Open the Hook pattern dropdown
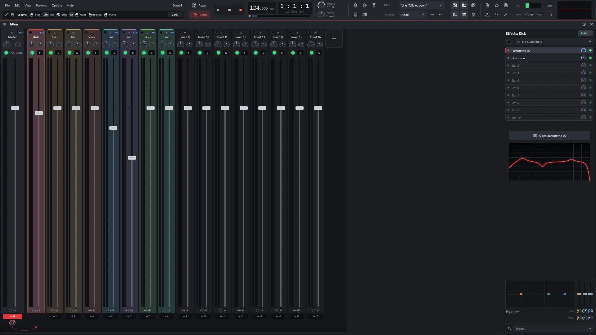596x335 pixels. click(x=413, y=15)
